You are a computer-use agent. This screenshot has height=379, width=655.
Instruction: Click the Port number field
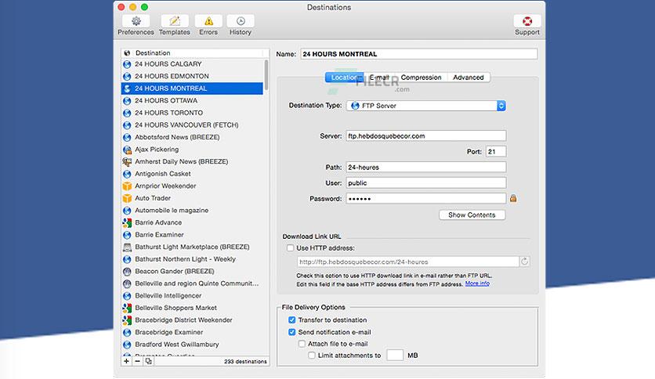pyautogui.click(x=496, y=151)
